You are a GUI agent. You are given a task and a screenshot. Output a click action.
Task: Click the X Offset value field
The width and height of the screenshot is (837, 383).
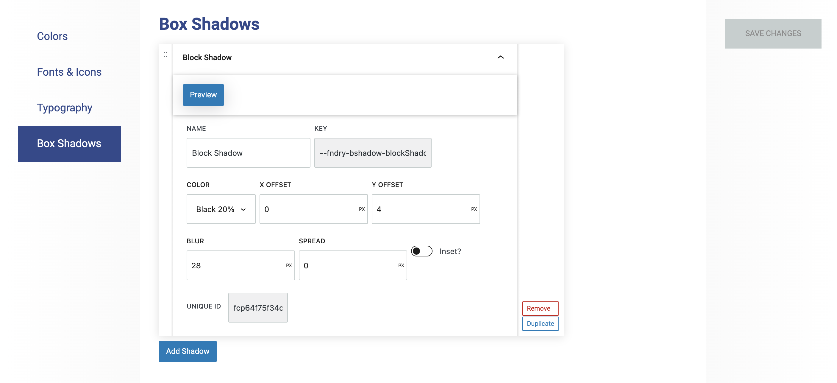coord(309,209)
